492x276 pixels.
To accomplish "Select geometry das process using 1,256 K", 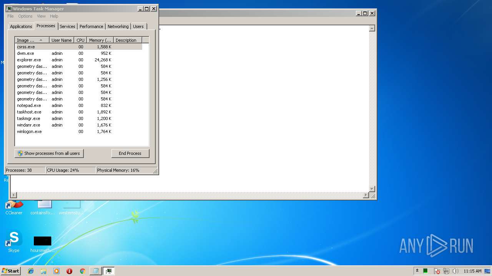I will coord(78,79).
